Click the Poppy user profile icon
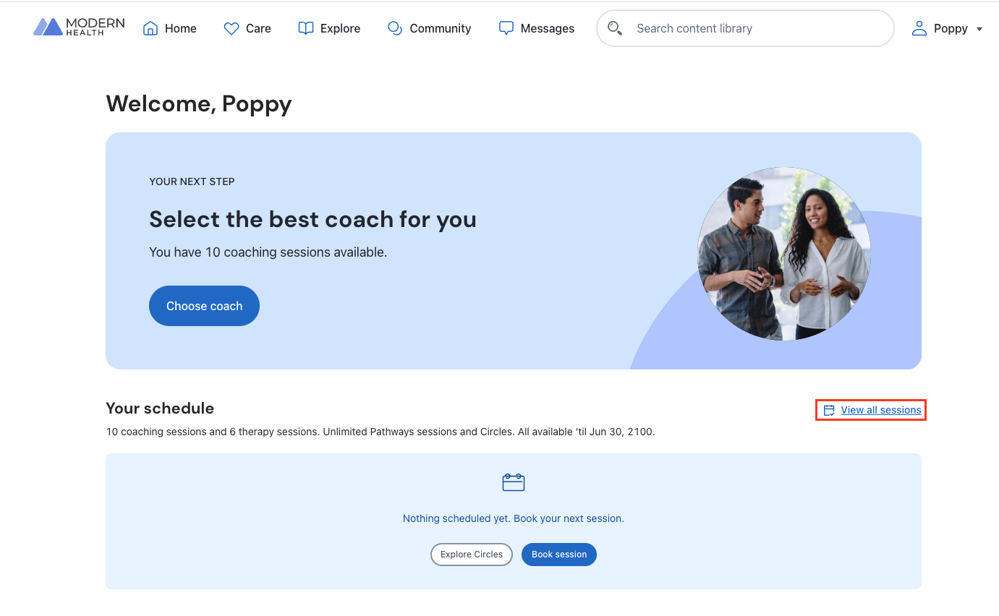This screenshot has height=616, width=999. (x=919, y=28)
